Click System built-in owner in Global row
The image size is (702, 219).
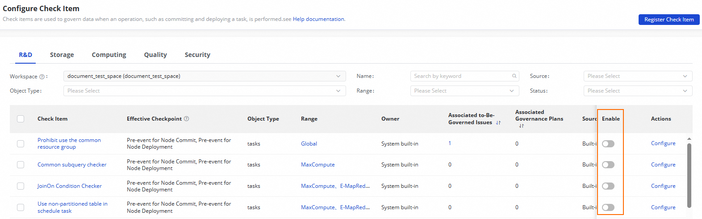coord(400,144)
